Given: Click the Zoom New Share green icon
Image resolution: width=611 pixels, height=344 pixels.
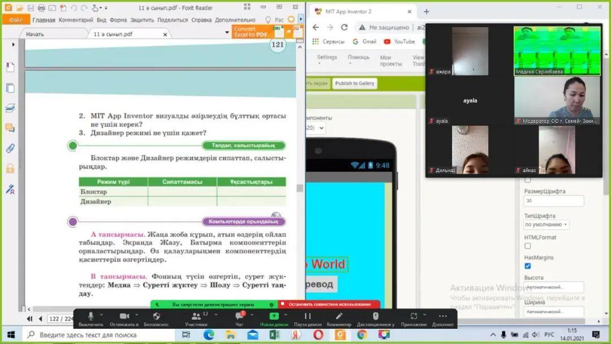Looking at the screenshot, I should tap(274, 316).
